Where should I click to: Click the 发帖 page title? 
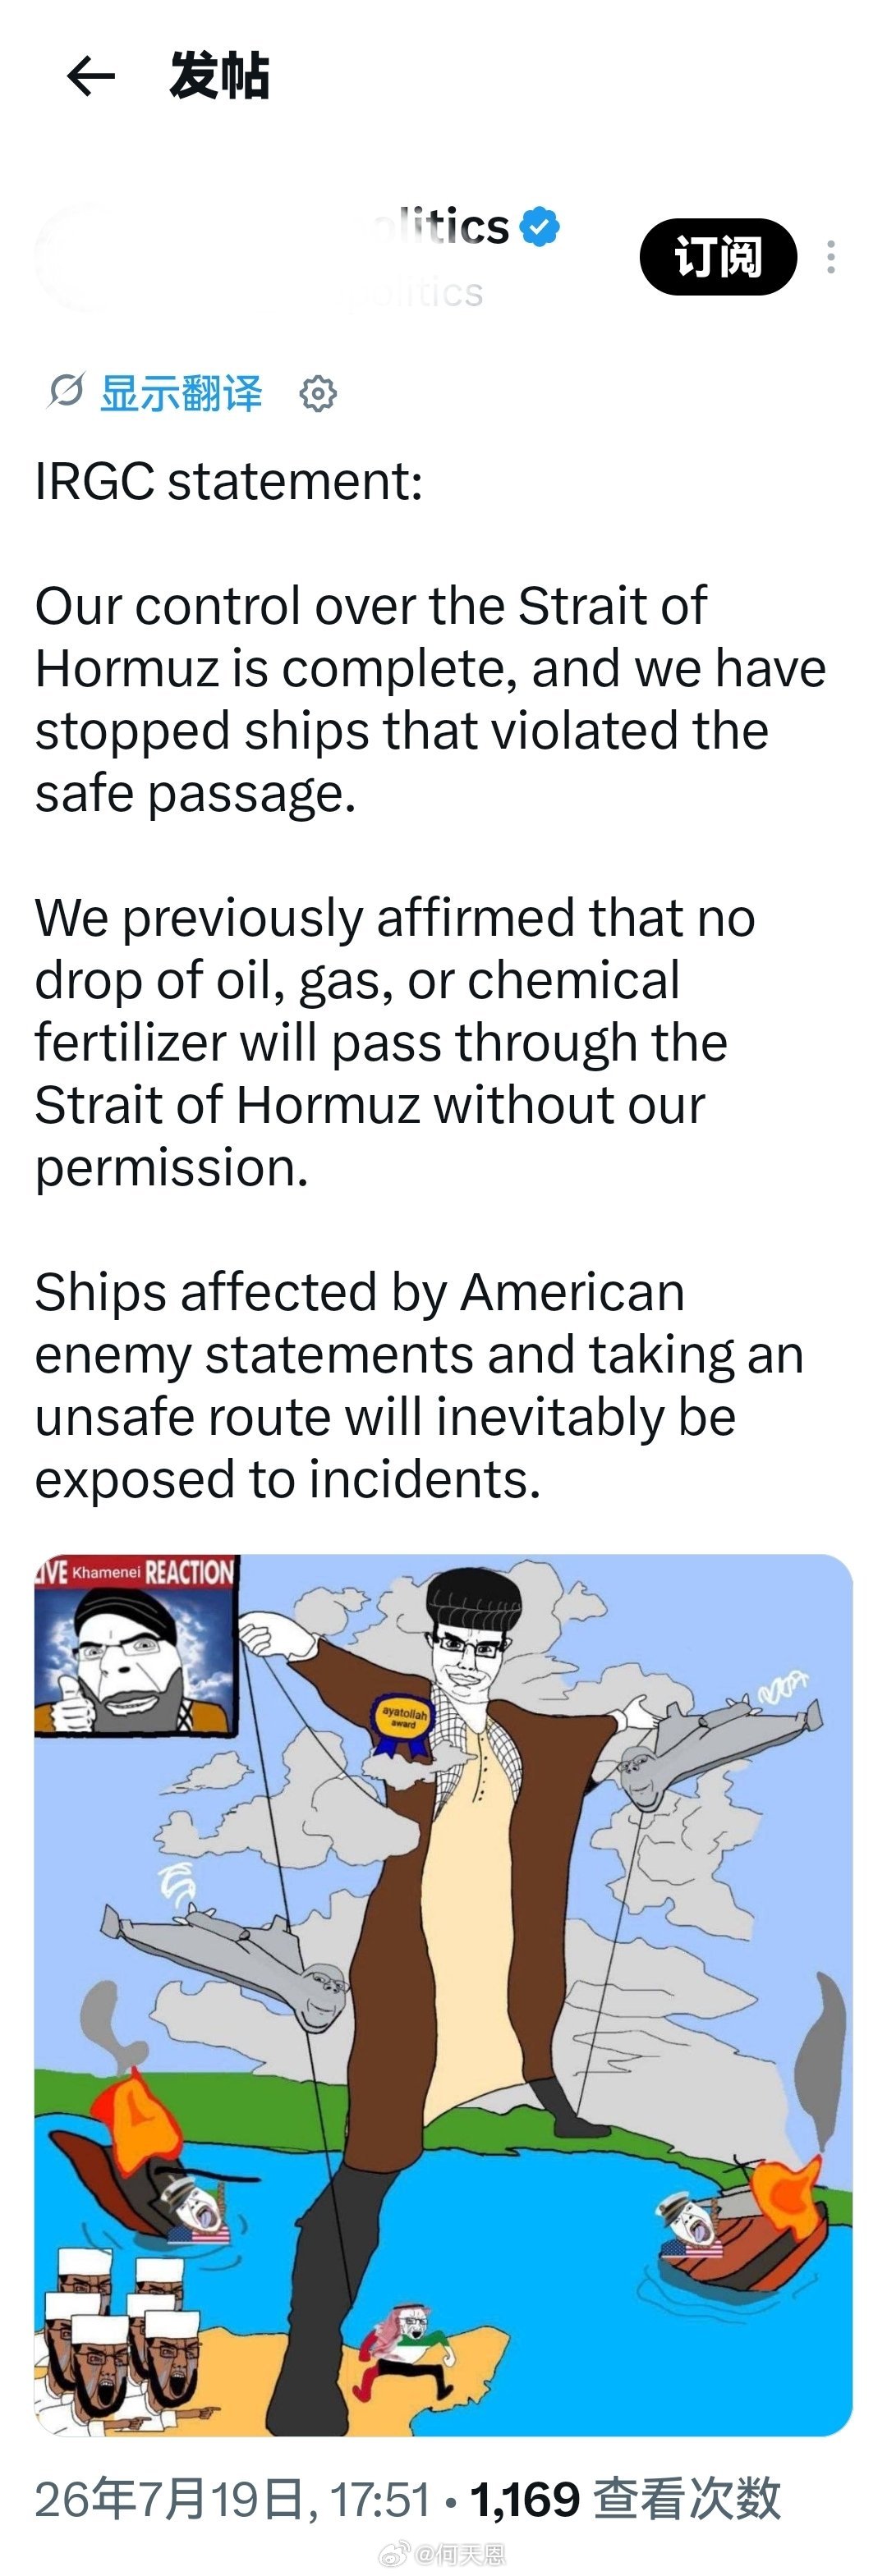(219, 76)
